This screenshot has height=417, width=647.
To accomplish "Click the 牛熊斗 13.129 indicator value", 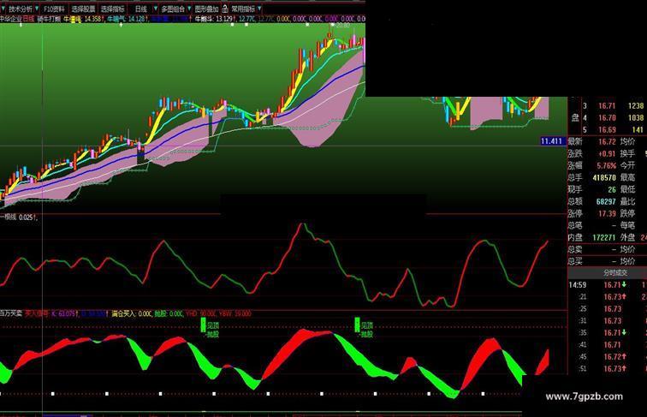I will pos(214,19).
